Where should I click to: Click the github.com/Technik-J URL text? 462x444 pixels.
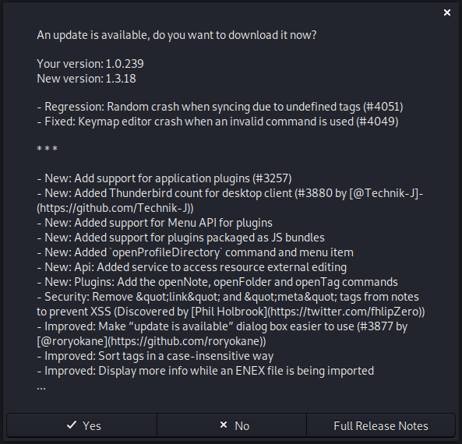point(115,208)
